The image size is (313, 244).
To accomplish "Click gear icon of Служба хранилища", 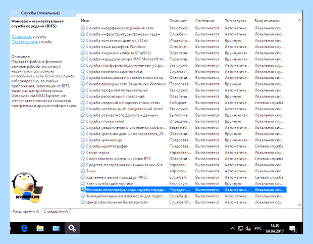I will pyautogui.click(x=83, y=140).
